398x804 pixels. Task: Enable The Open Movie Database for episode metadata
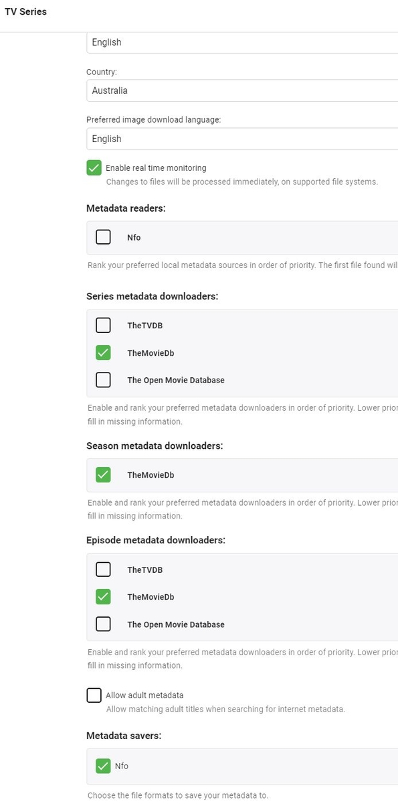coord(103,624)
